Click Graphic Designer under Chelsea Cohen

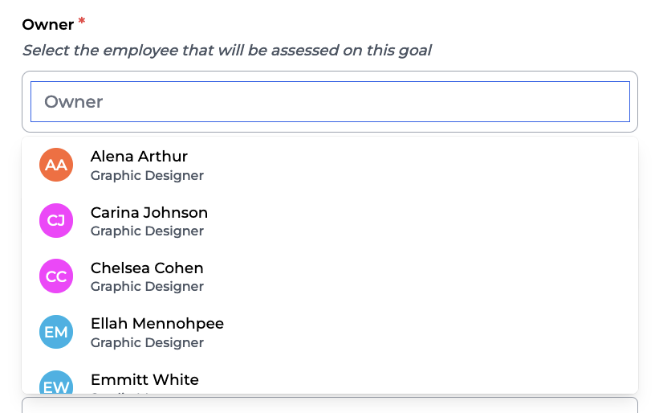tap(147, 287)
